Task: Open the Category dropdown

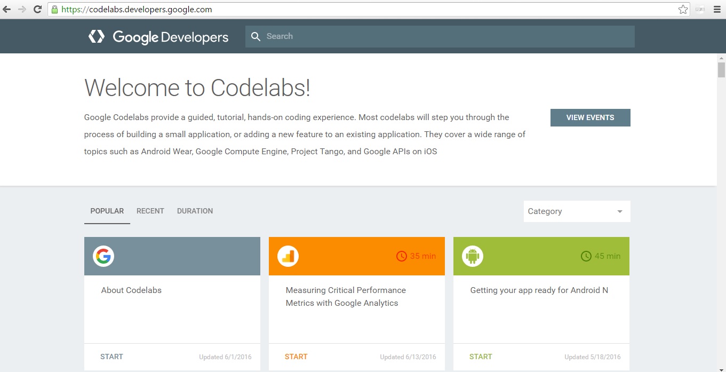Action: click(x=577, y=211)
